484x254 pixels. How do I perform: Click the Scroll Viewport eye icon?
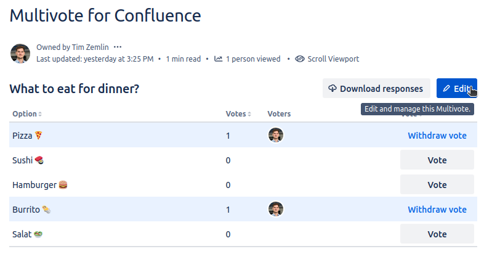pos(300,59)
